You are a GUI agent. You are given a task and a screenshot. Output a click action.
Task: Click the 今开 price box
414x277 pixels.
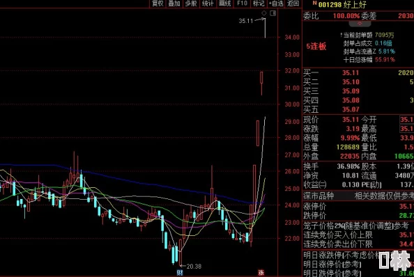tap(406, 120)
